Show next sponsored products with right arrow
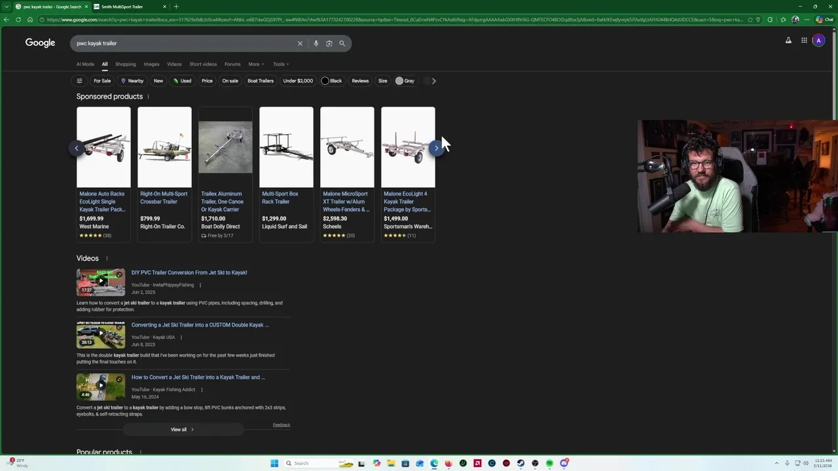 pyautogui.click(x=437, y=148)
